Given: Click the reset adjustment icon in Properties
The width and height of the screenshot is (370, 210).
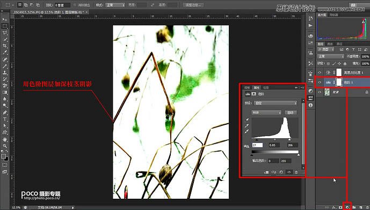Looking at the screenshot, I should (281, 172).
